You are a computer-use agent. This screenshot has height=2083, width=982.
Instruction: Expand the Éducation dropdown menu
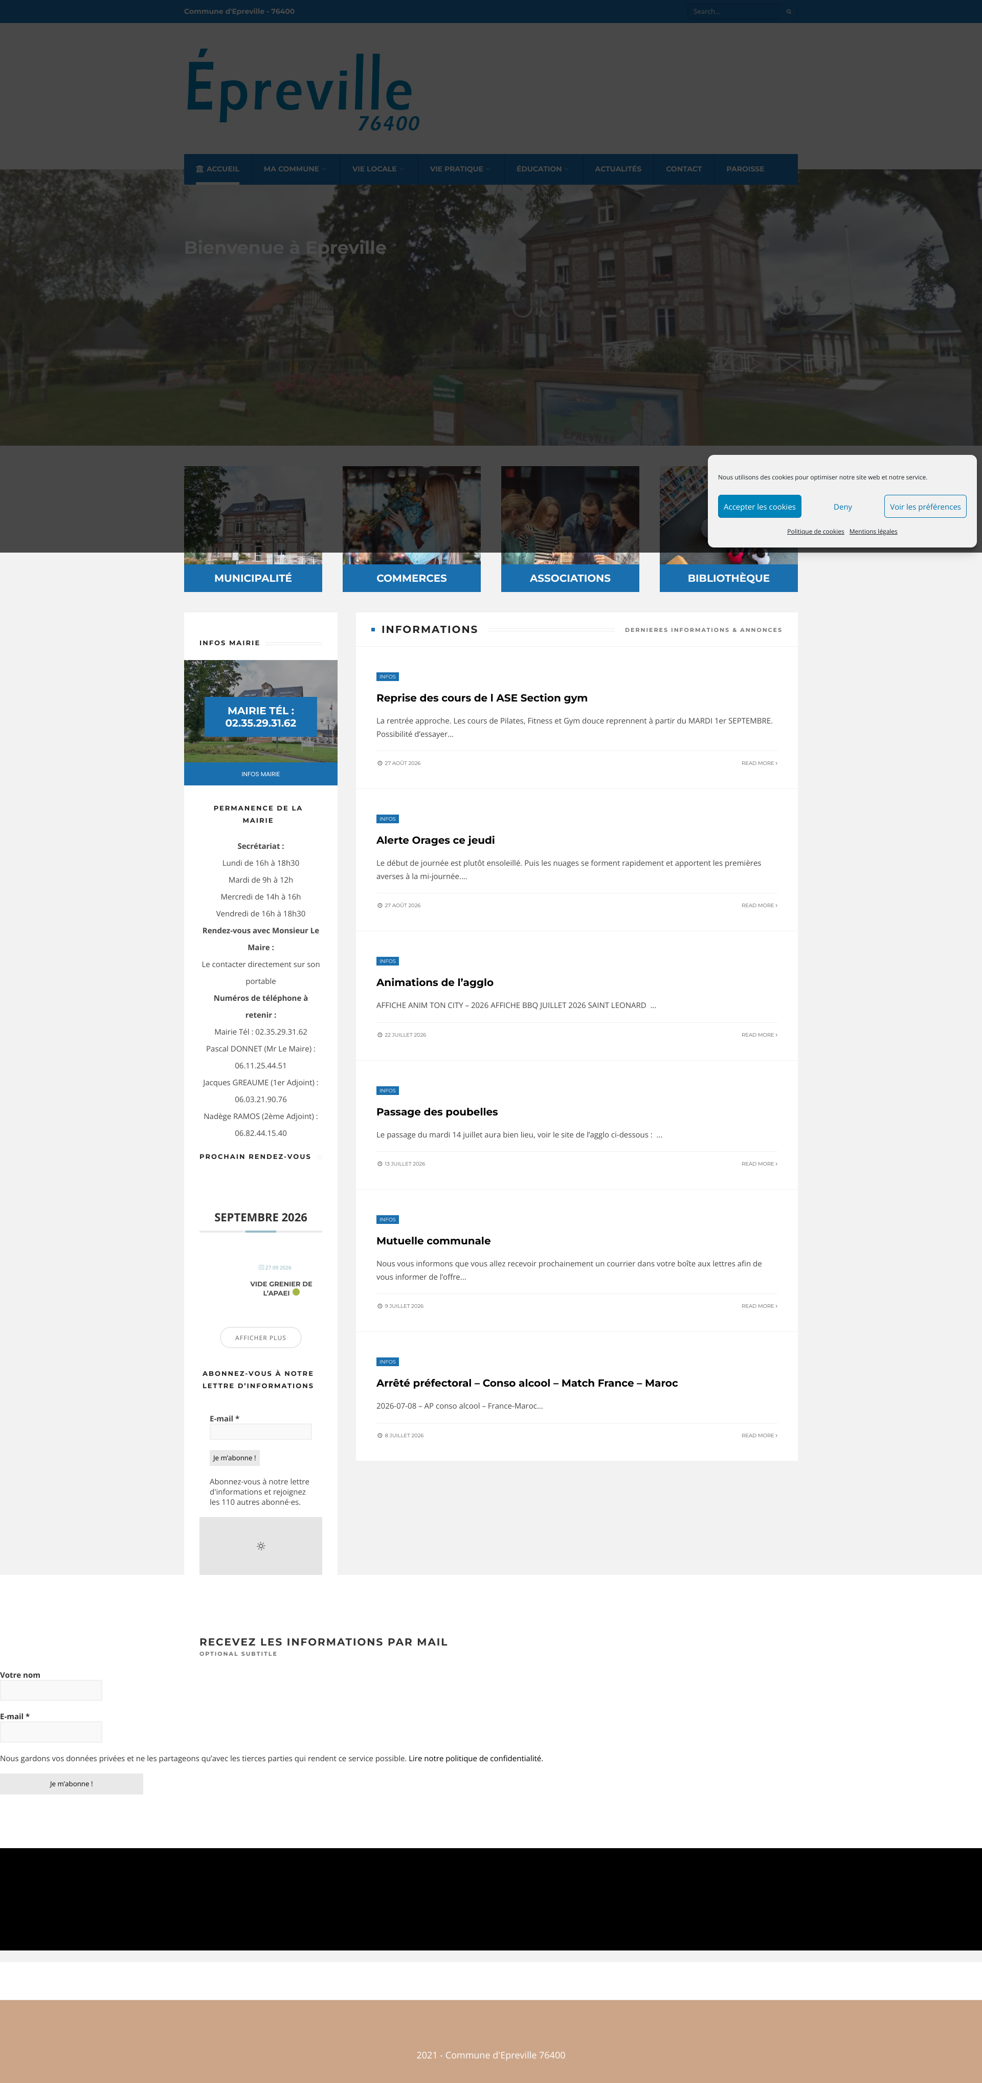tap(542, 169)
